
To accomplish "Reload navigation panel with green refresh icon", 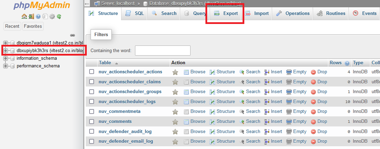I will pyautogui.click(x=59, y=16).
